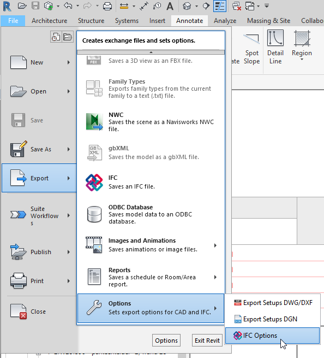This screenshot has width=324, height=358.
Task: Open Switch Windows dropdown arrow
Action: 258,6
